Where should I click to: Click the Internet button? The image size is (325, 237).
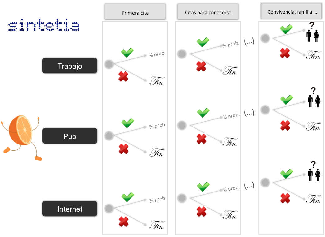[70, 209]
